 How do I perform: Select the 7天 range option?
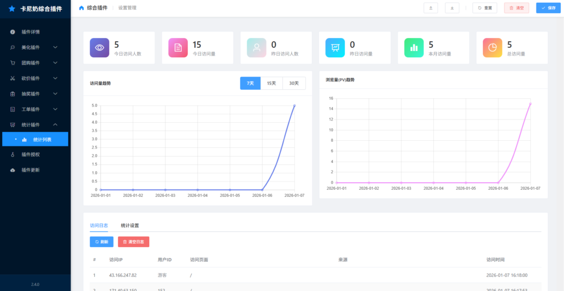click(250, 83)
